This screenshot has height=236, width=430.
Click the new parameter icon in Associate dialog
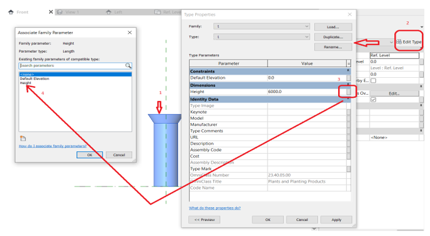coord(23,138)
